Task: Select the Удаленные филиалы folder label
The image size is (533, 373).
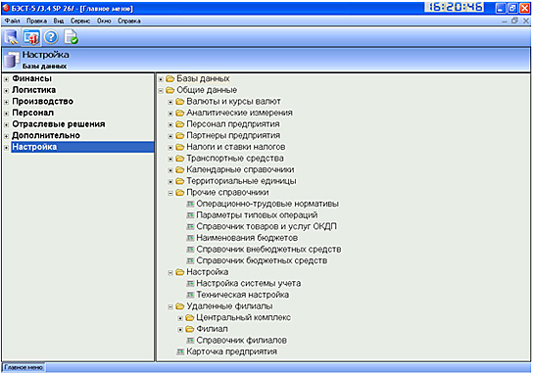Action: pos(229,306)
